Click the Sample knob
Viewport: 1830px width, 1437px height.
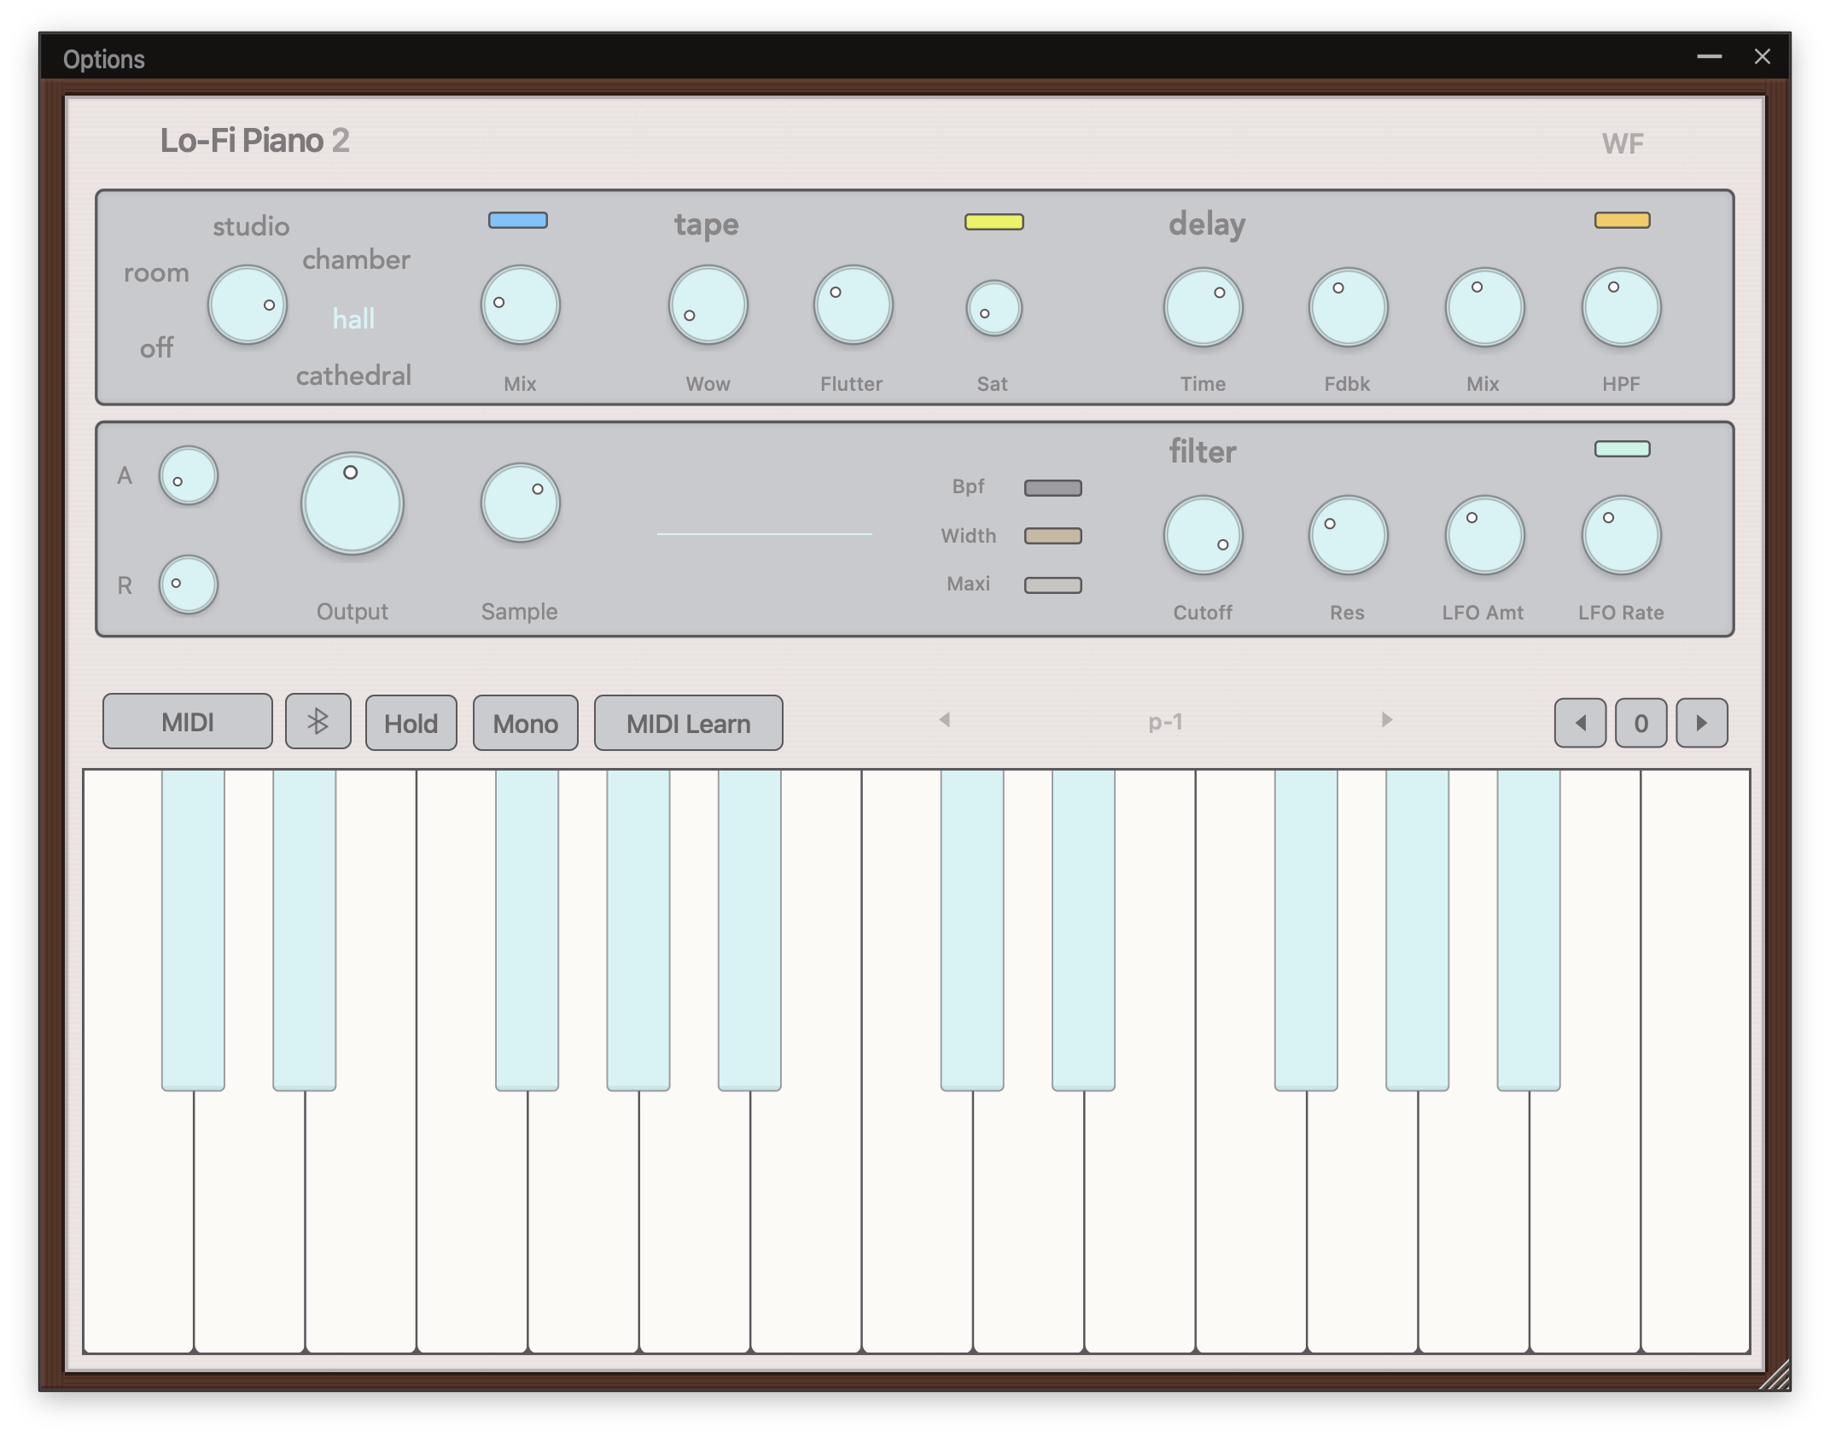(520, 503)
